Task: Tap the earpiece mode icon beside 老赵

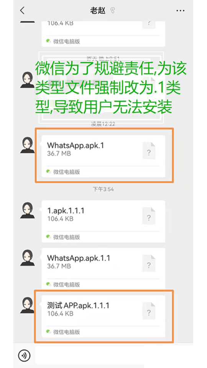Action: [113, 11]
